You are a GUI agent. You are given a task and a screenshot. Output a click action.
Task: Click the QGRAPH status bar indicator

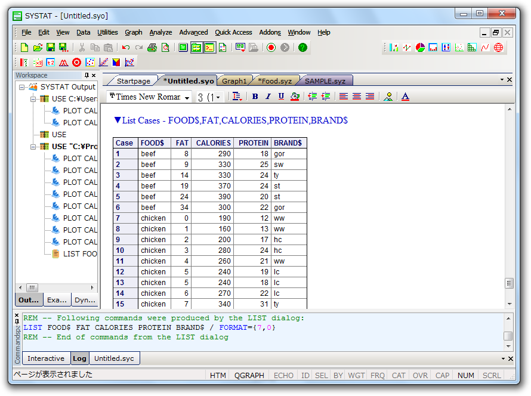click(x=249, y=375)
